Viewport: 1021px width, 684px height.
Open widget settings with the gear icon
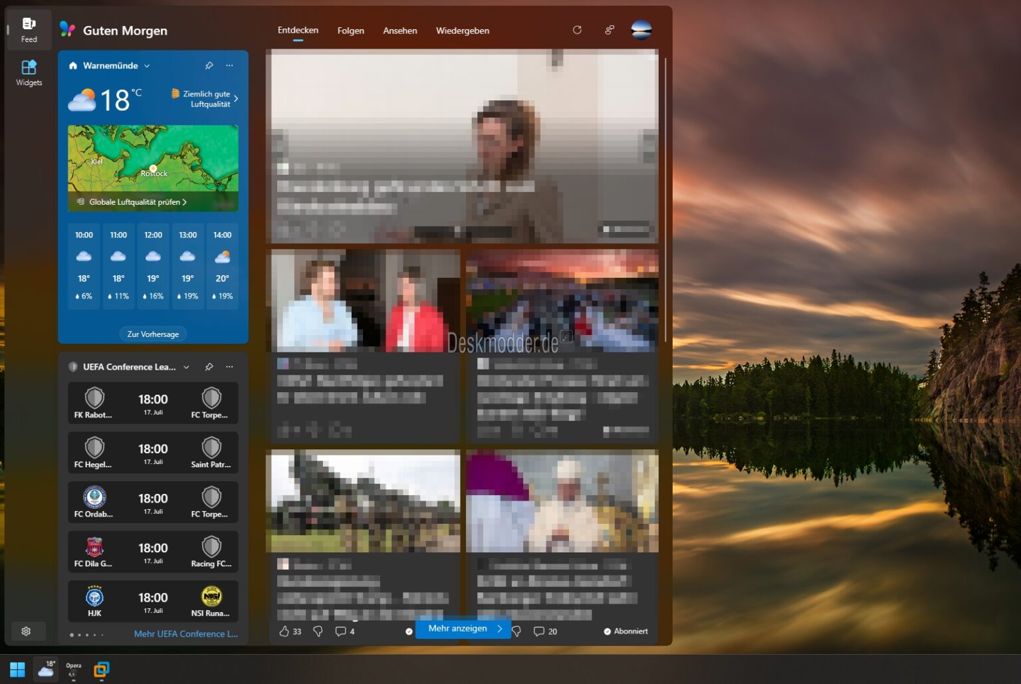coord(27,631)
